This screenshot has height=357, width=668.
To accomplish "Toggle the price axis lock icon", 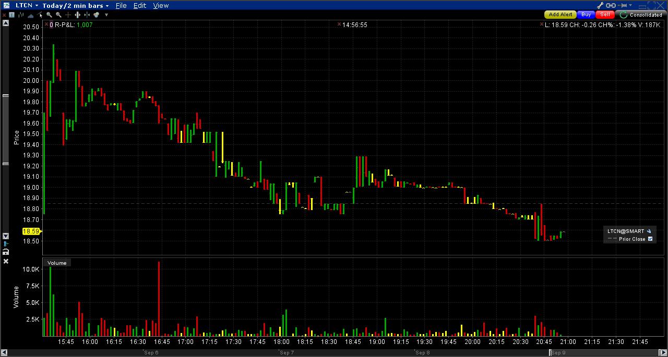I will coord(6,252).
